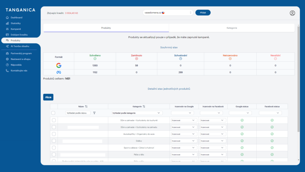Open Statistiky bar chart icon

click(8, 23)
